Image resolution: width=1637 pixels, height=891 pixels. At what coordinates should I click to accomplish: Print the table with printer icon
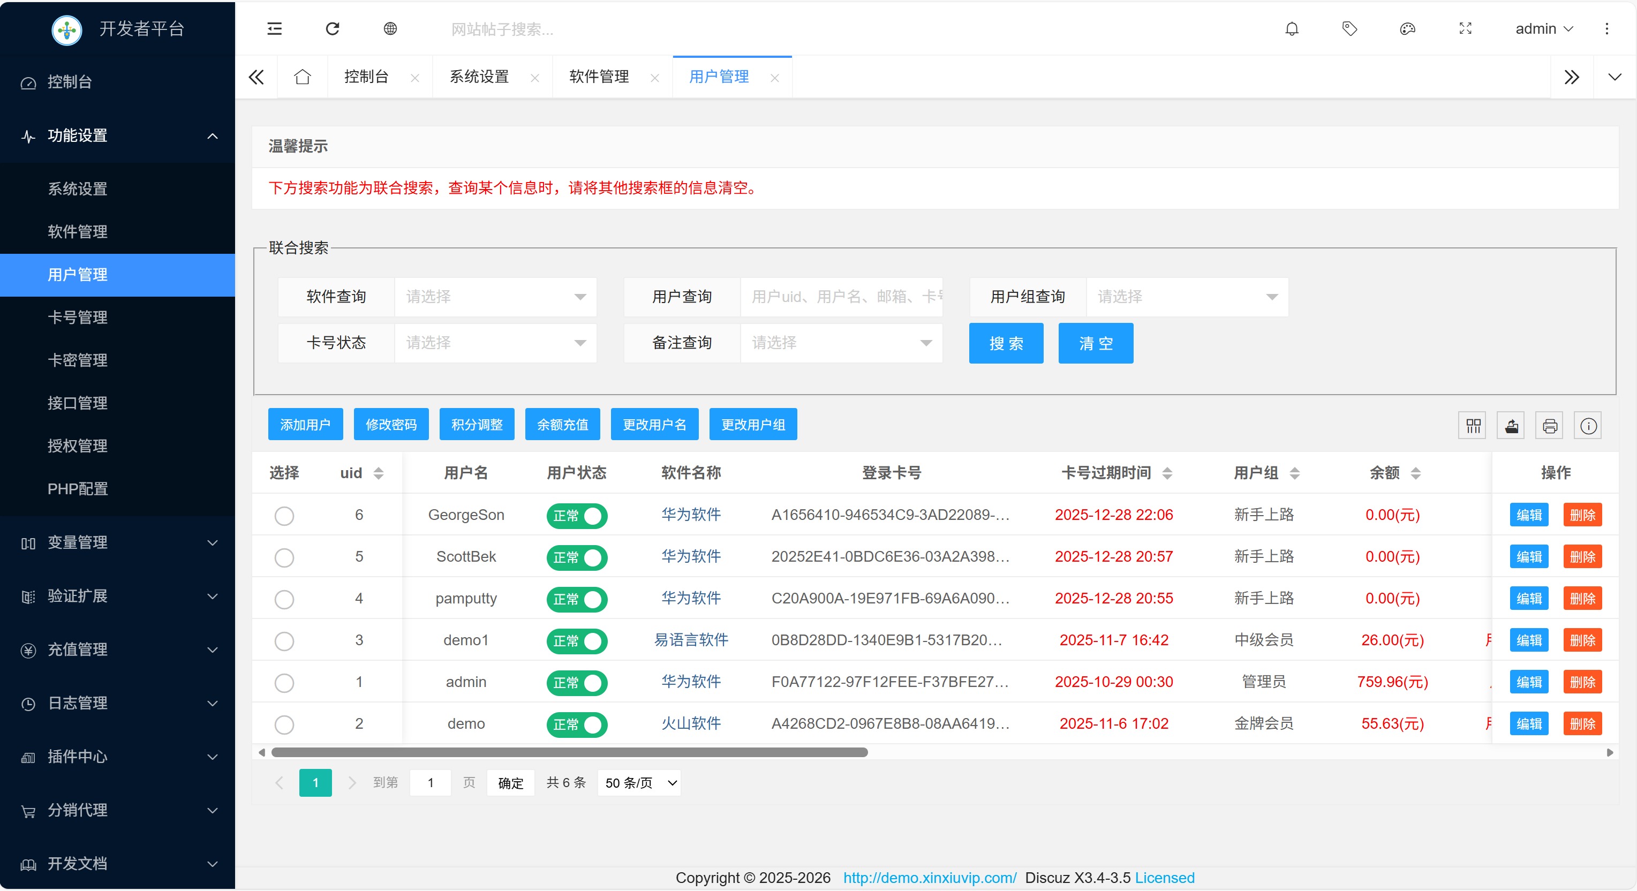[1549, 426]
